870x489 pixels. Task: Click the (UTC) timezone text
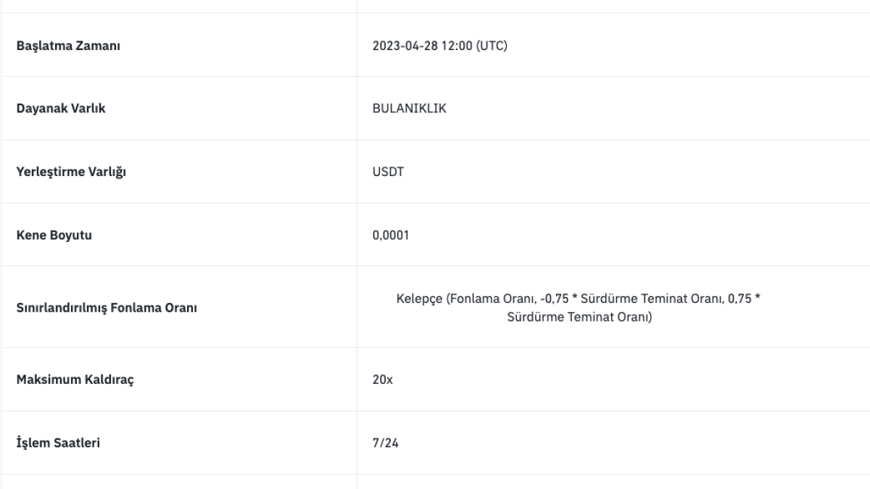(x=492, y=46)
